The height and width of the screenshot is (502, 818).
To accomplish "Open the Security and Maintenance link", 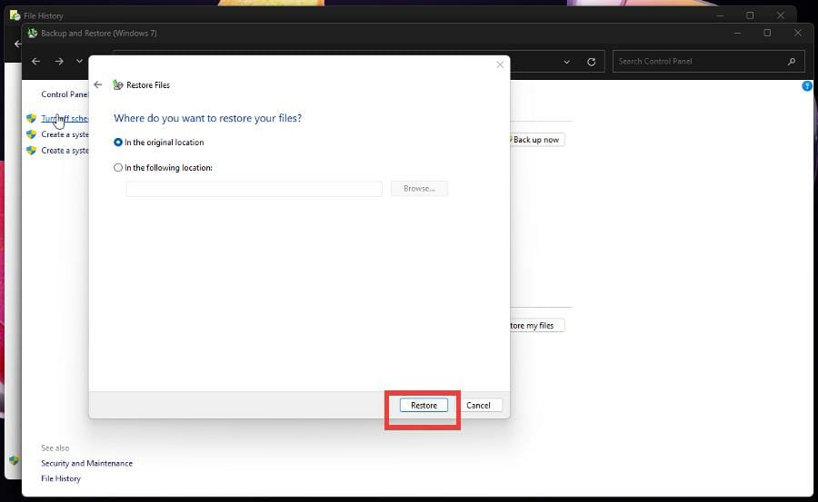I will [x=86, y=463].
